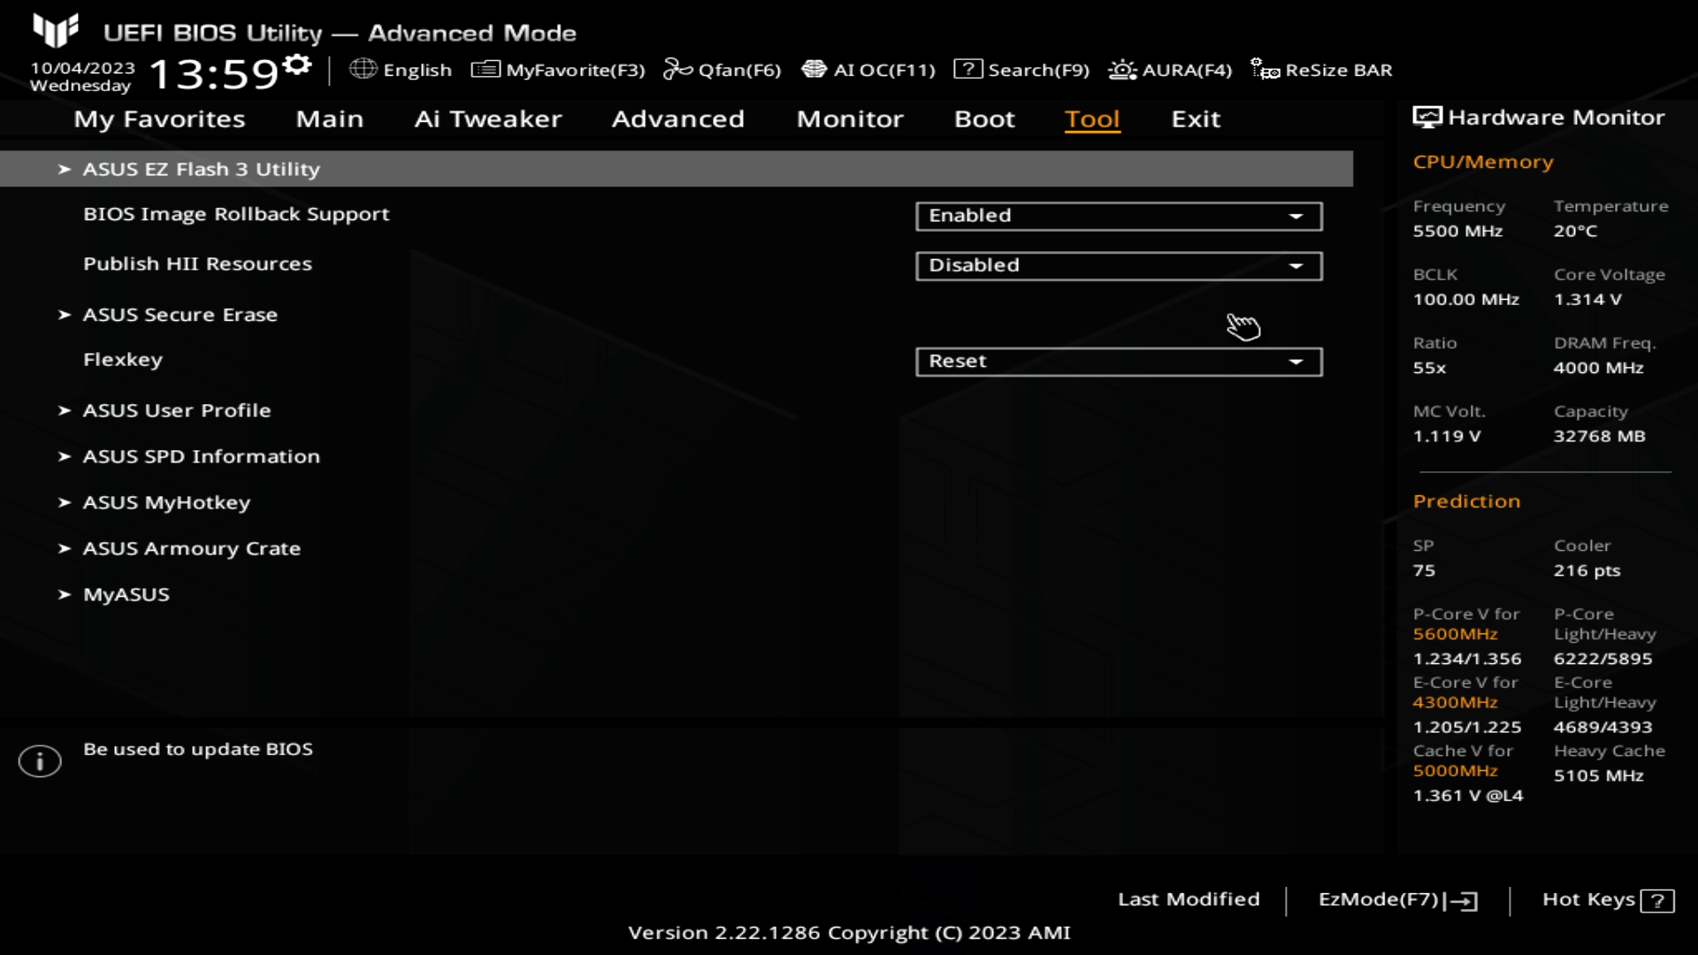The height and width of the screenshot is (955, 1698).
Task: Click the time settings gear icon
Action: click(x=298, y=65)
